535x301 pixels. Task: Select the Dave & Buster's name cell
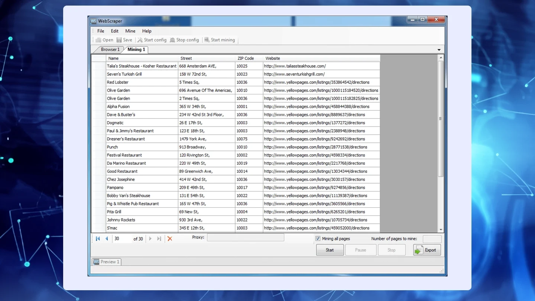point(142,115)
